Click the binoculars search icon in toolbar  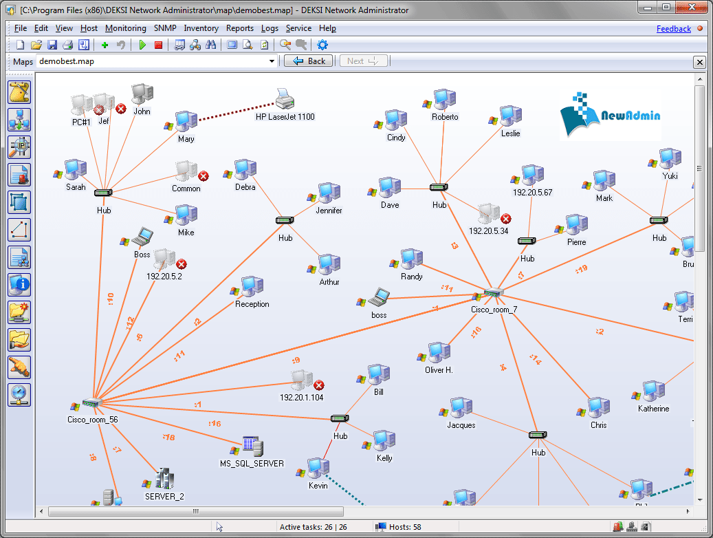(x=211, y=45)
